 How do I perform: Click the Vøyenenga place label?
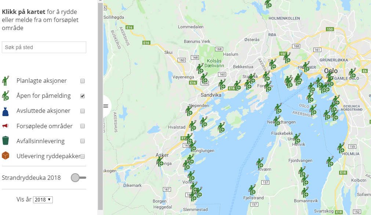click(183, 77)
